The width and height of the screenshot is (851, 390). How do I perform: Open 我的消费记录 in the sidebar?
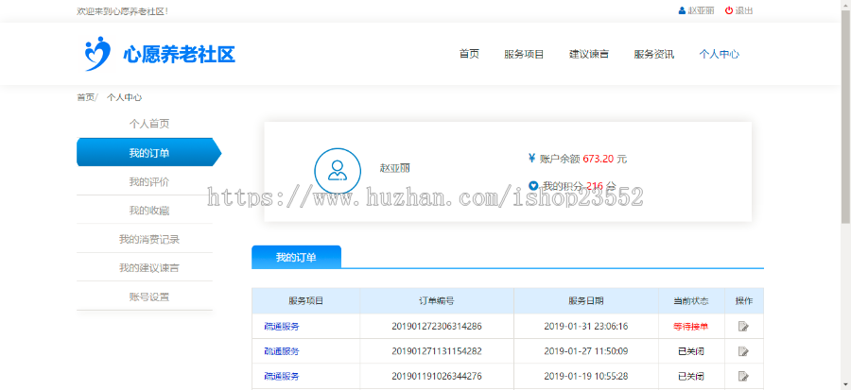(x=149, y=239)
